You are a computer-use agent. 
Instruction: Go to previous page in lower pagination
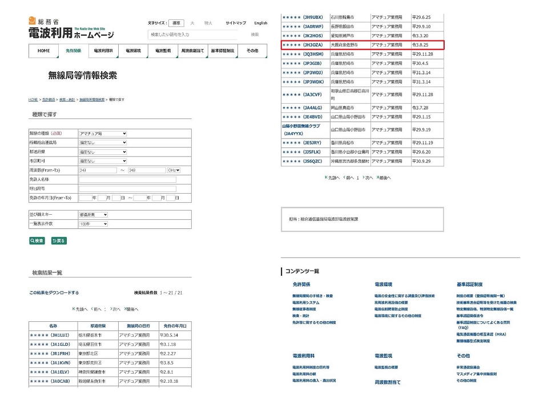tap(348, 178)
